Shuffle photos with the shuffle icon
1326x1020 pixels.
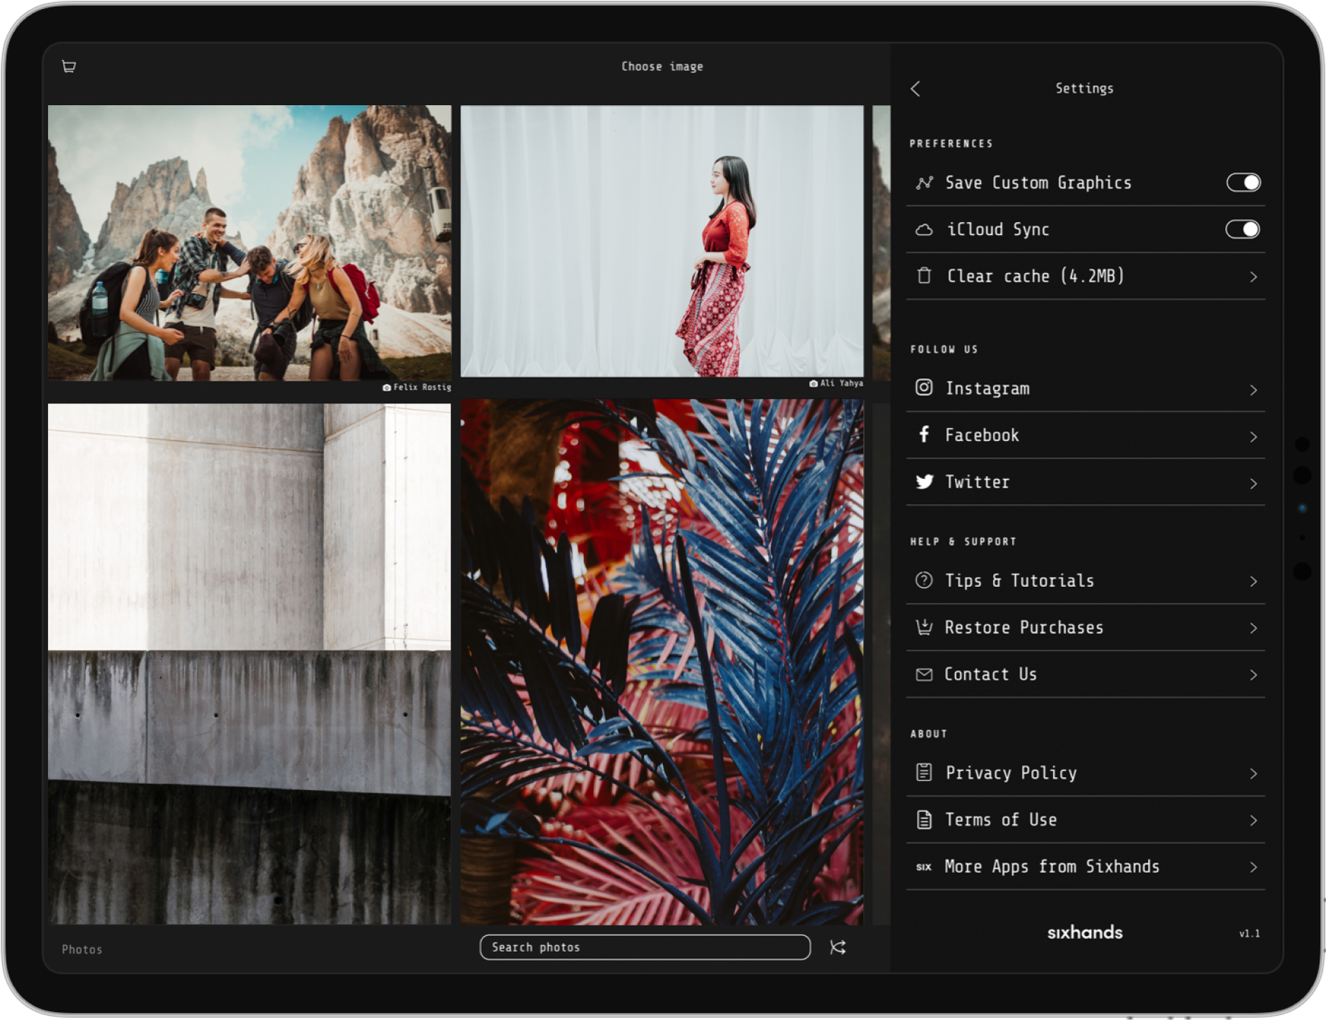pos(838,947)
